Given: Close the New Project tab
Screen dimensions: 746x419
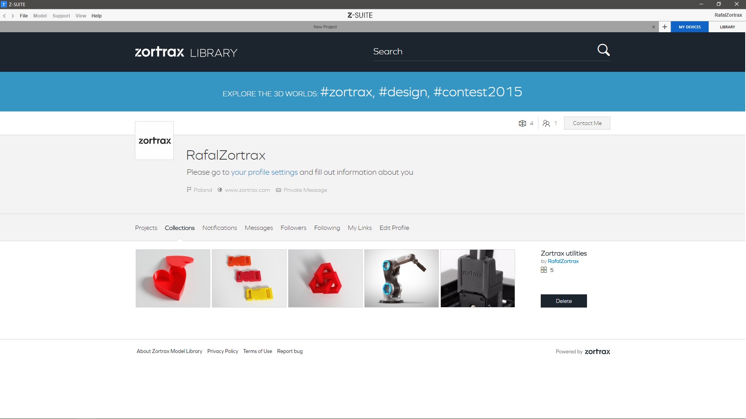Looking at the screenshot, I should [x=653, y=27].
